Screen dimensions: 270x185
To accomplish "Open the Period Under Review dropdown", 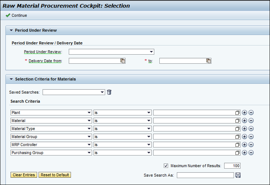I will pyautogui.click(x=151, y=52).
